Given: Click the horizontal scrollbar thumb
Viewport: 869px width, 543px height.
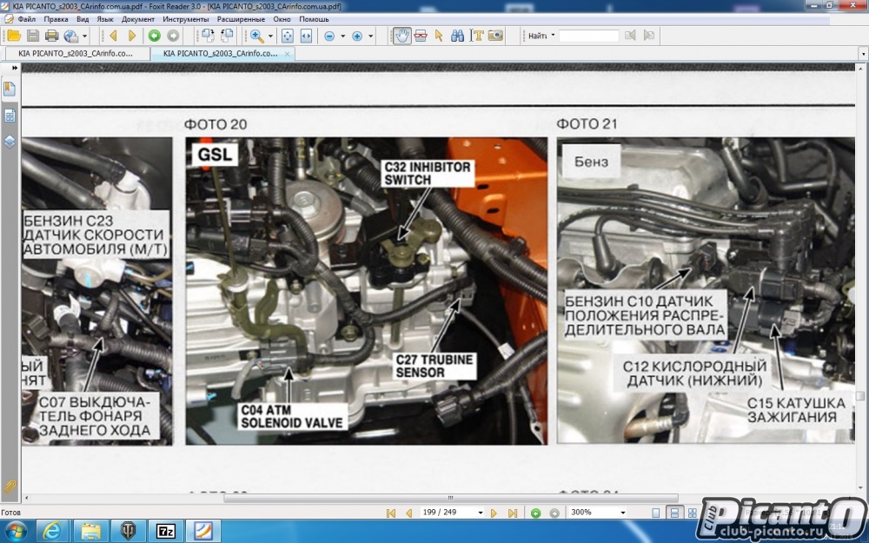Looking at the screenshot, I should [x=450, y=498].
